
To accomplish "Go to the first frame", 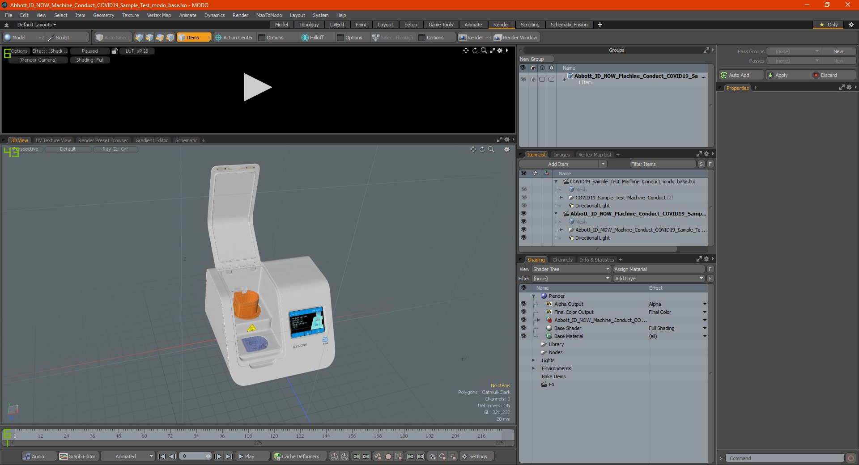I will 162,457.
